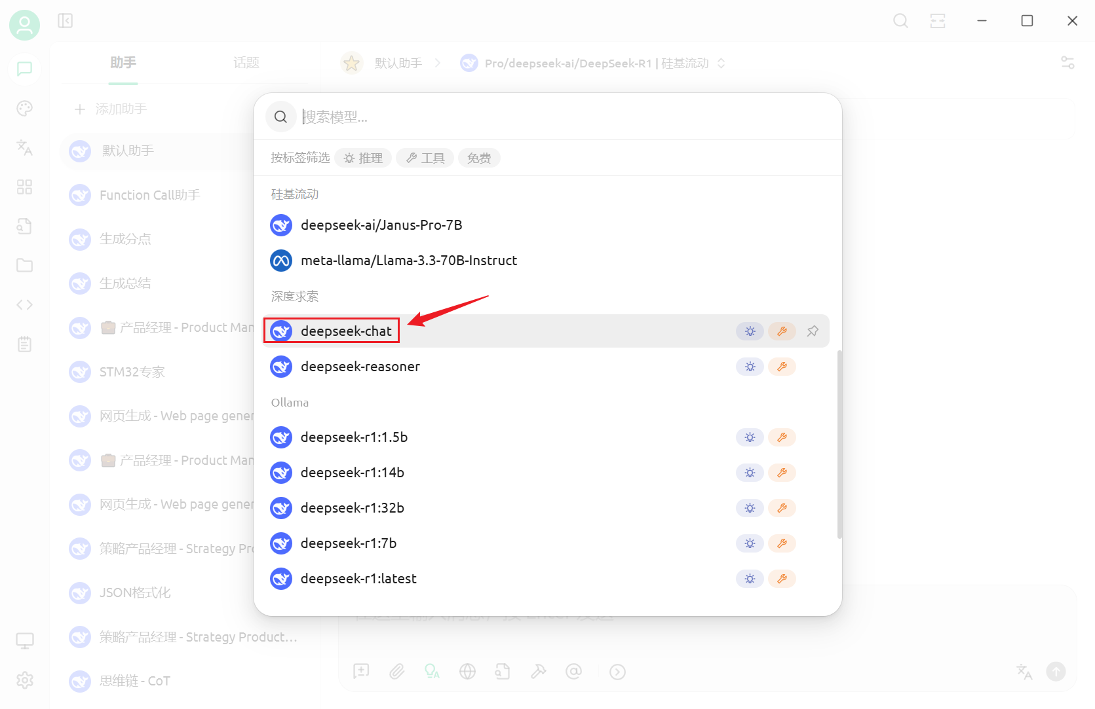Toggle the 推理 tag filter

[363, 158]
